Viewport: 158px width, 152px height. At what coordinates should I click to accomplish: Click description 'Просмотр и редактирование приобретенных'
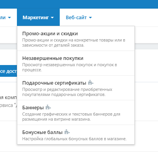tap(67, 89)
